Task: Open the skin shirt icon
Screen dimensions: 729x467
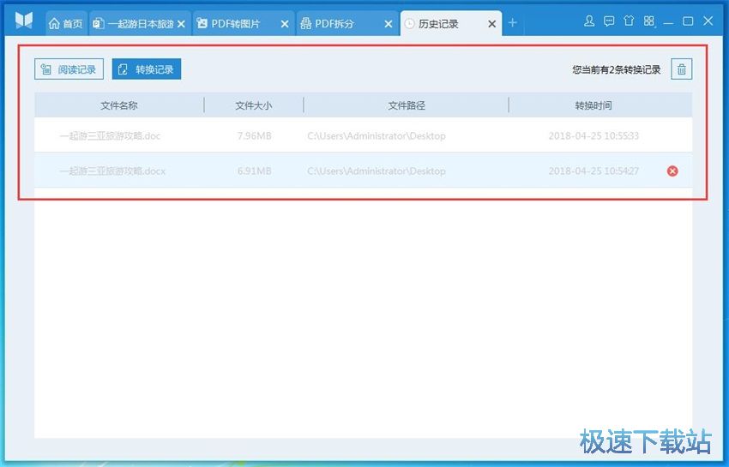Action: [x=629, y=21]
